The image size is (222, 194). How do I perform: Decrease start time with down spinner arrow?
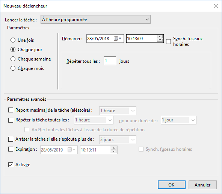160,40
